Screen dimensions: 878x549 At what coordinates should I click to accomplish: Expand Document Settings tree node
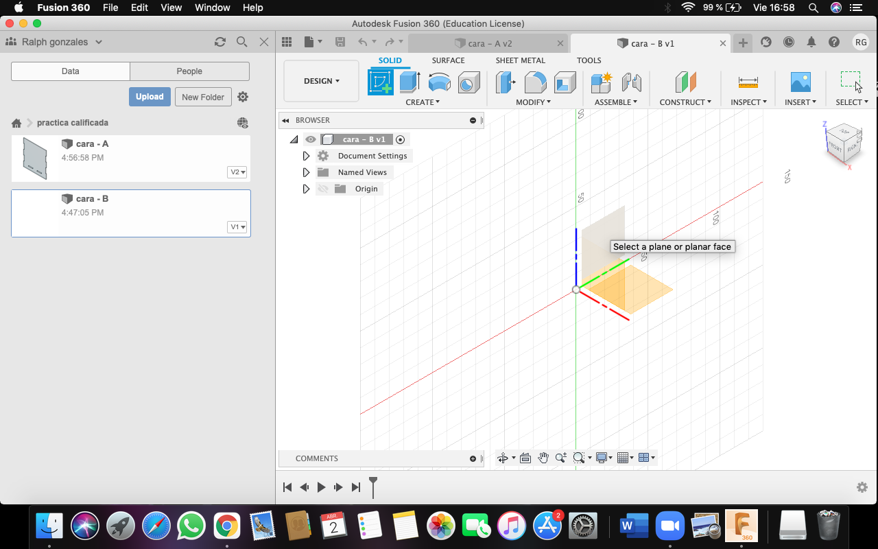pos(307,156)
